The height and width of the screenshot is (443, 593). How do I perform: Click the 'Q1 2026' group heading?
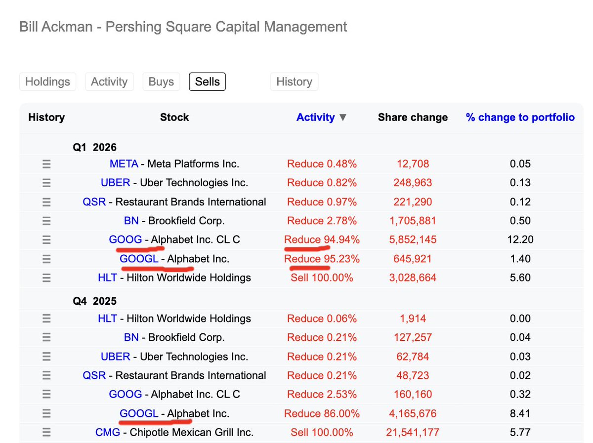pyautogui.click(x=94, y=147)
